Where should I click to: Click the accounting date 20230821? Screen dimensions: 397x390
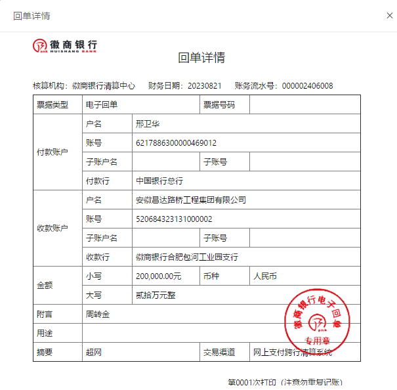(x=204, y=86)
